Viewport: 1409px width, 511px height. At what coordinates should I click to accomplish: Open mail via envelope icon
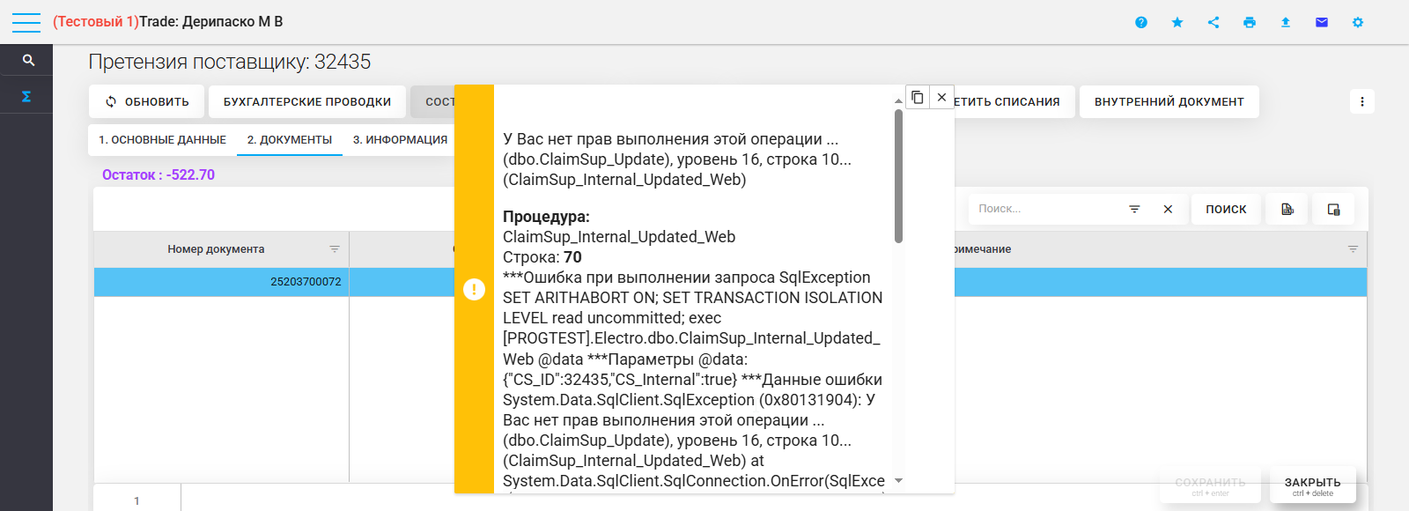click(1322, 22)
